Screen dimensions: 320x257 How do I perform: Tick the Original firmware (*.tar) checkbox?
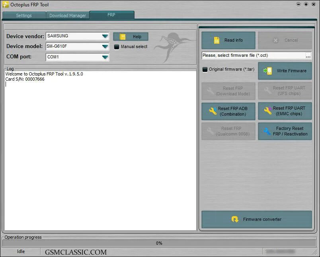tap(205, 70)
